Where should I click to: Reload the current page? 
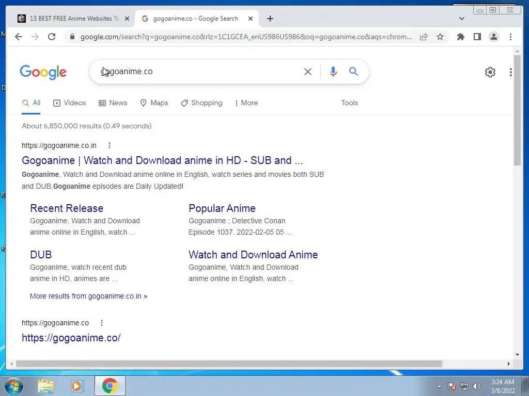(52, 37)
